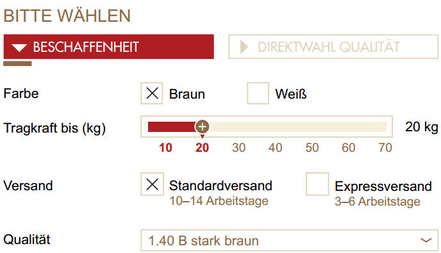Open the Qualität dropdown showing 1.40 B stark braun
The height and width of the screenshot is (253, 441).
[x=290, y=240]
